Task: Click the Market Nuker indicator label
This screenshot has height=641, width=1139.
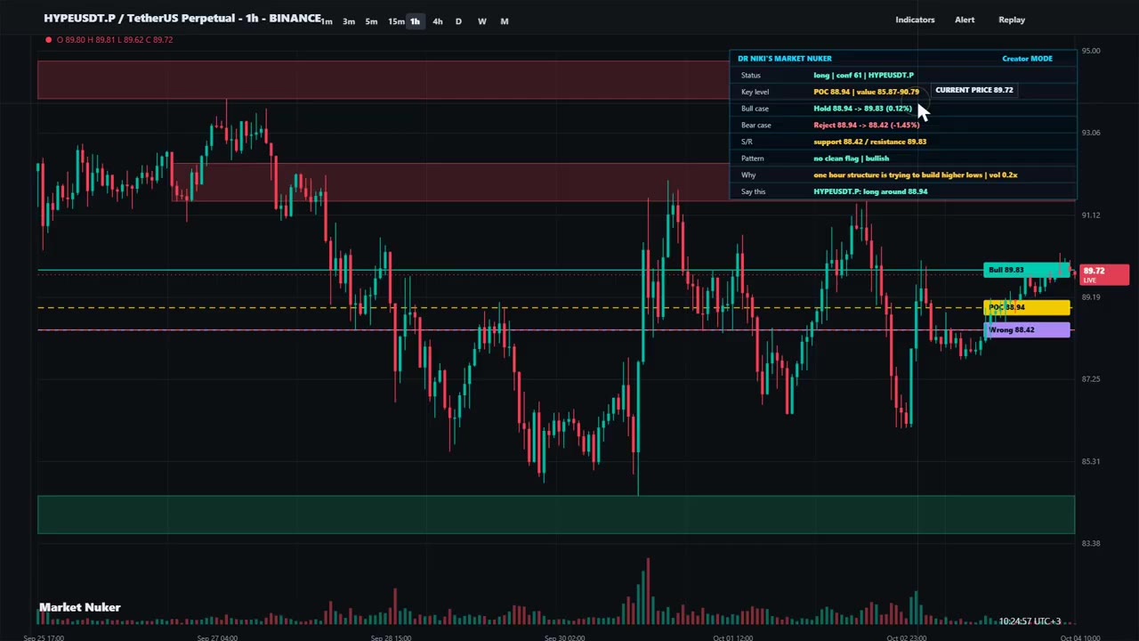Action: point(79,607)
